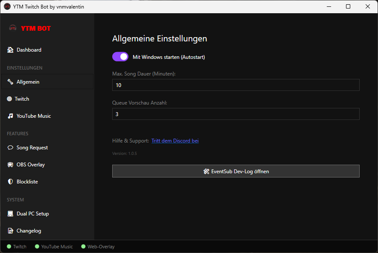Select Allgemein settings in sidebar

tap(47, 82)
